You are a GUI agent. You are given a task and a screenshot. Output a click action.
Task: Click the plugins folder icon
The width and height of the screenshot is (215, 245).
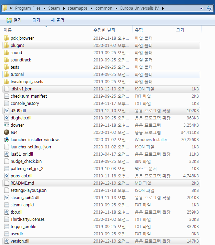[x=7, y=46]
